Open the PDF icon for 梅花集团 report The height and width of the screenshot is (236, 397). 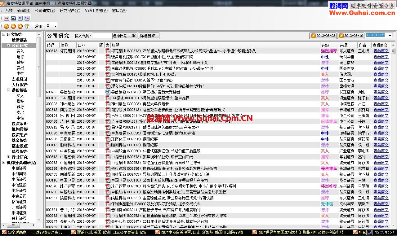pyautogui.click(x=108, y=51)
